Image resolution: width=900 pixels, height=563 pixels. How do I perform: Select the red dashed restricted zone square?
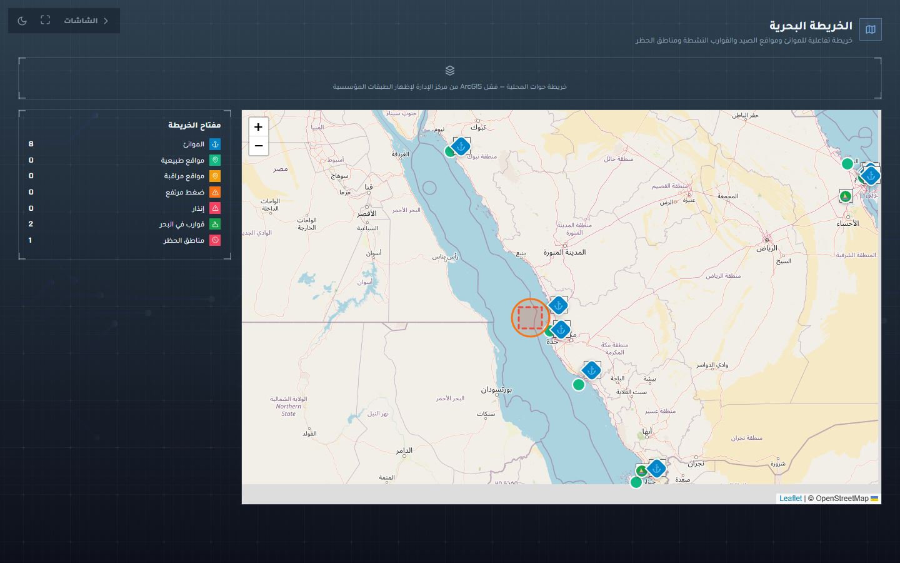[x=531, y=318]
